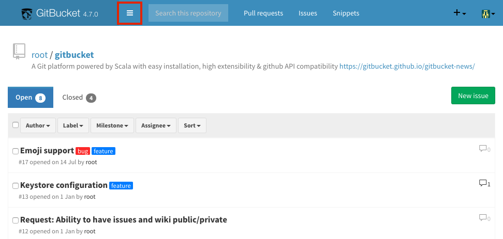Click the red bug label on Emoji support
The width and height of the screenshot is (503, 239).
[83, 151]
